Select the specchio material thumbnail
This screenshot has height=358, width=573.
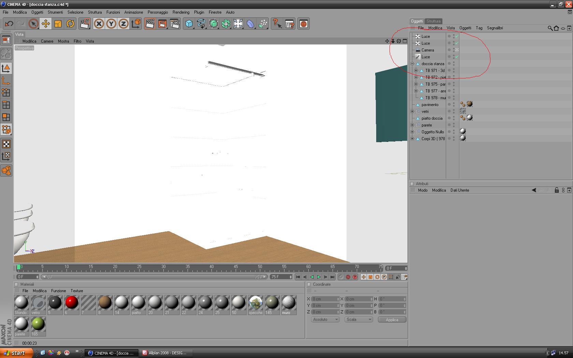255,305
